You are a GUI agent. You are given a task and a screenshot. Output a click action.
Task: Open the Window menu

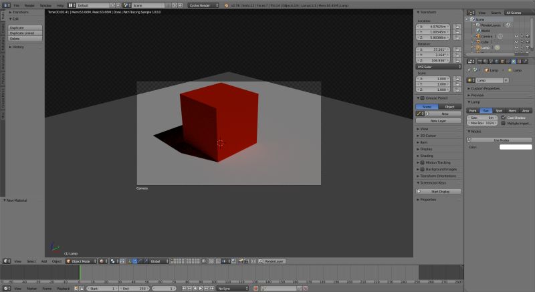point(45,5)
